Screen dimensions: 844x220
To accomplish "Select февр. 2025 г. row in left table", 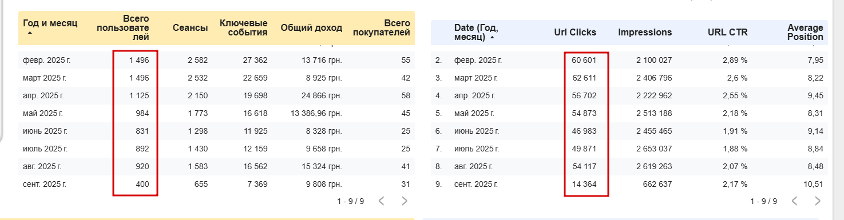I will pyautogui.click(x=216, y=60).
